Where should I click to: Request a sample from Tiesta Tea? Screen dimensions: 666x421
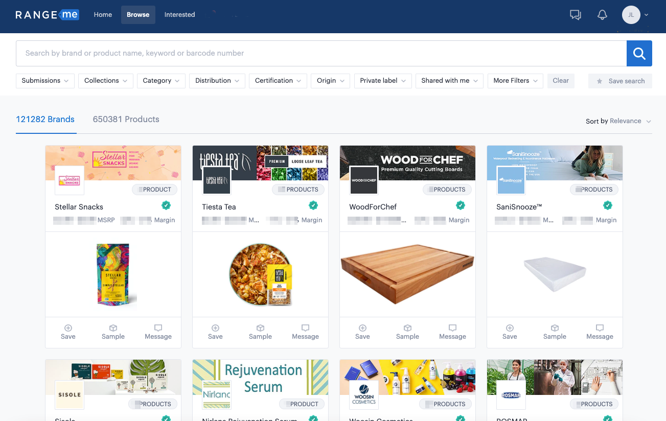[x=260, y=332]
